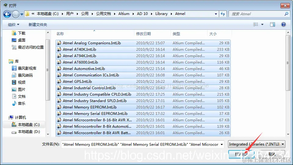Click 本地磁盘 (C:) in address breadcrumb
The width and height of the screenshot is (293, 165).
click(48, 14)
